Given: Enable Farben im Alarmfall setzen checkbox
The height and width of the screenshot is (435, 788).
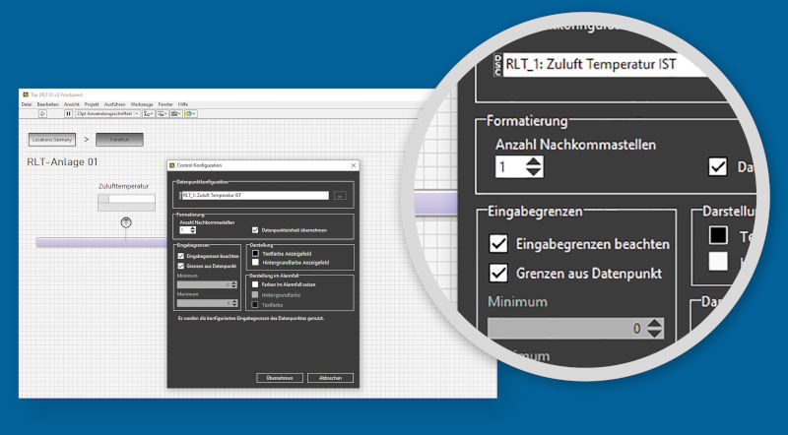Looking at the screenshot, I should 254,283.
